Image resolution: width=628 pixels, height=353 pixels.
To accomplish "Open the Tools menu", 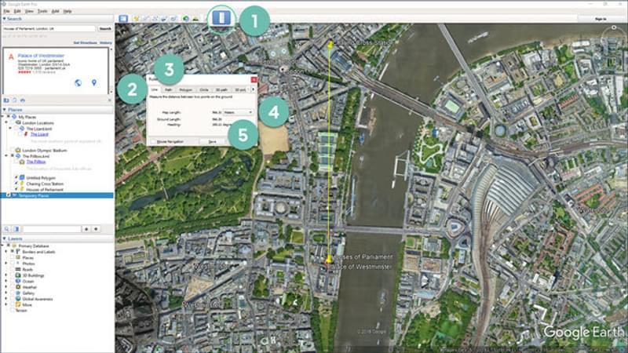I will 42,11.
